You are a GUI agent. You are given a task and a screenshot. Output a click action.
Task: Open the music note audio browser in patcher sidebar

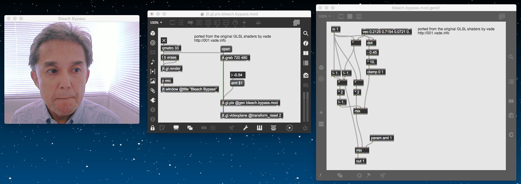point(153,62)
